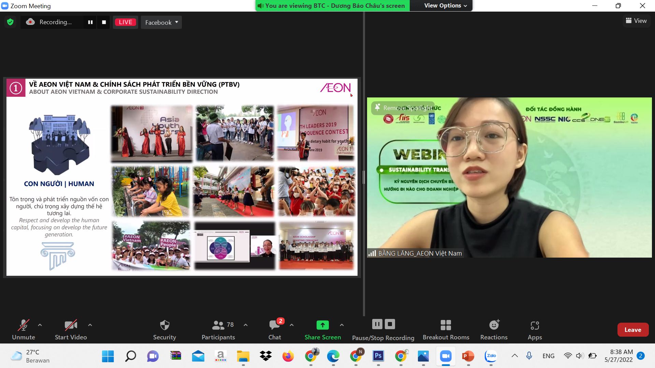Open Breakout Rooms

tap(446, 329)
